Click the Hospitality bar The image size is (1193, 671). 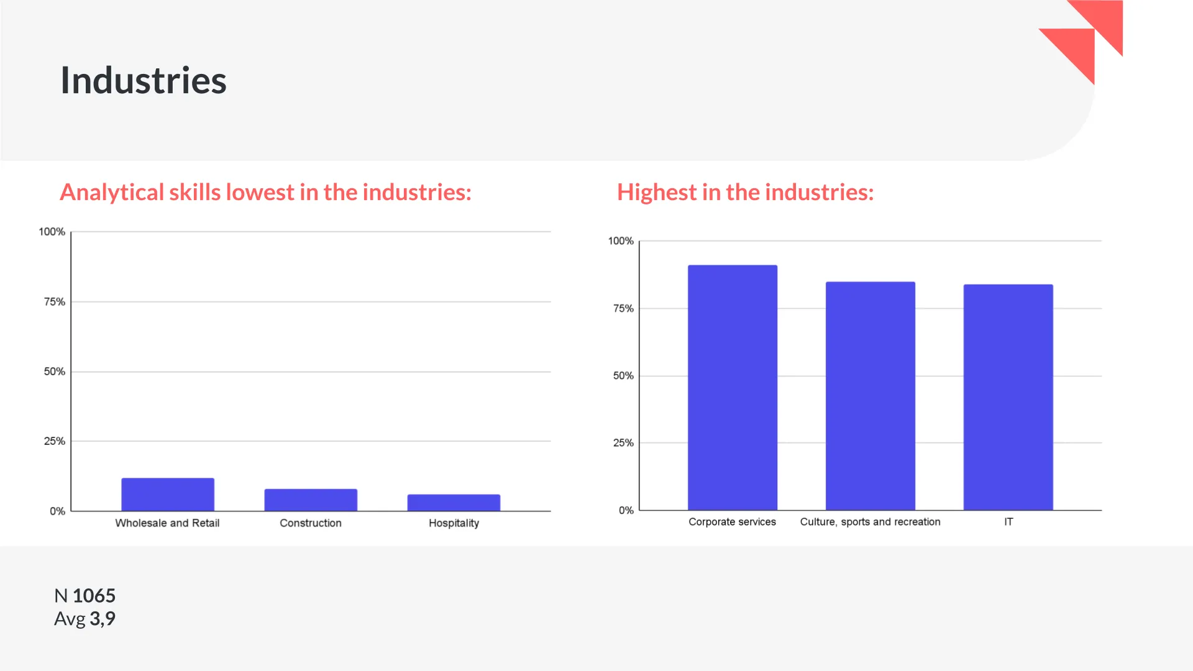[x=454, y=503]
